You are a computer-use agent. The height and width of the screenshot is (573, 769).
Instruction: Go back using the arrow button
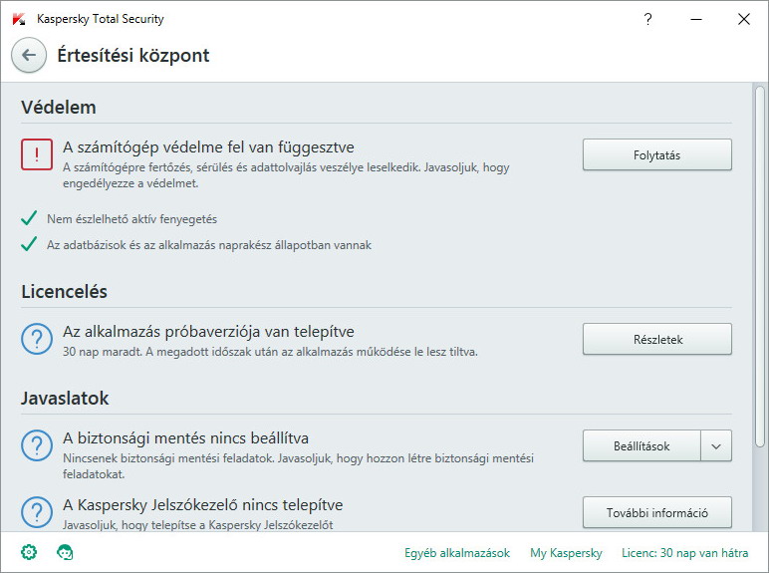(x=29, y=55)
